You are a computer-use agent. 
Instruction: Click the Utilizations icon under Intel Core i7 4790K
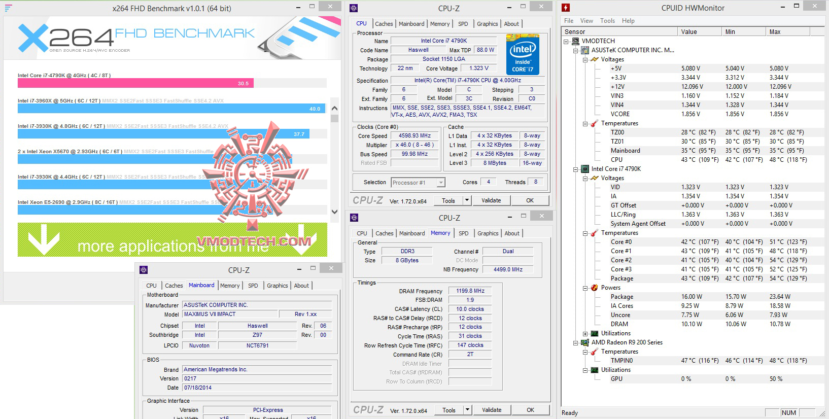click(595, 333)
